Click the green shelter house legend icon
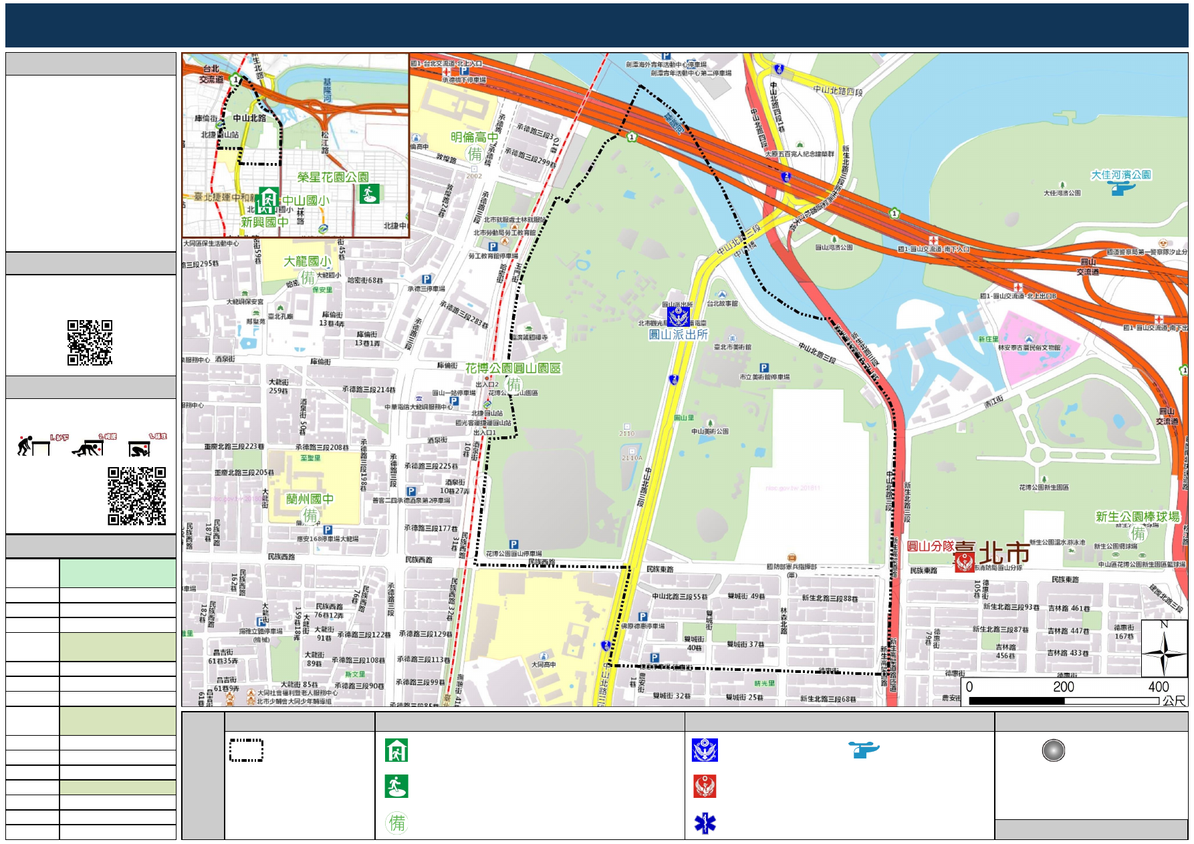The image size is (1194, 844). coord(396,750)
